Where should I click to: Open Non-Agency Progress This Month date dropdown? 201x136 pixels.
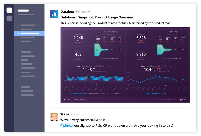pos(110,34)
